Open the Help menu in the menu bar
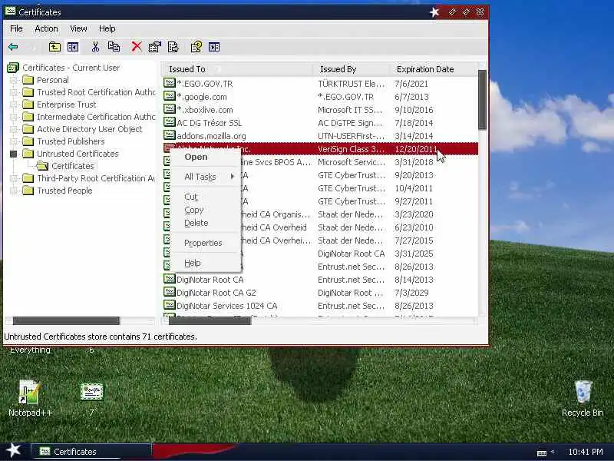 tap(107, 28)
